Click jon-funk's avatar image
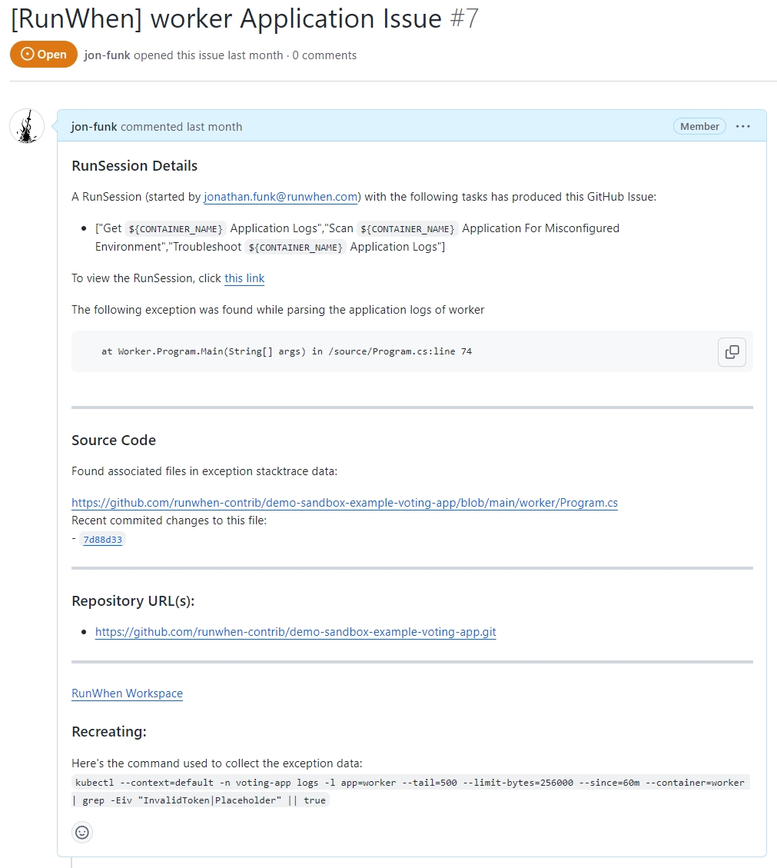 coord(27,126)
